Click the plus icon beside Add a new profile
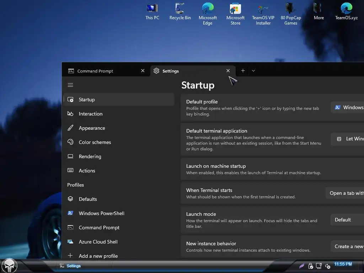 pos(70,256)
